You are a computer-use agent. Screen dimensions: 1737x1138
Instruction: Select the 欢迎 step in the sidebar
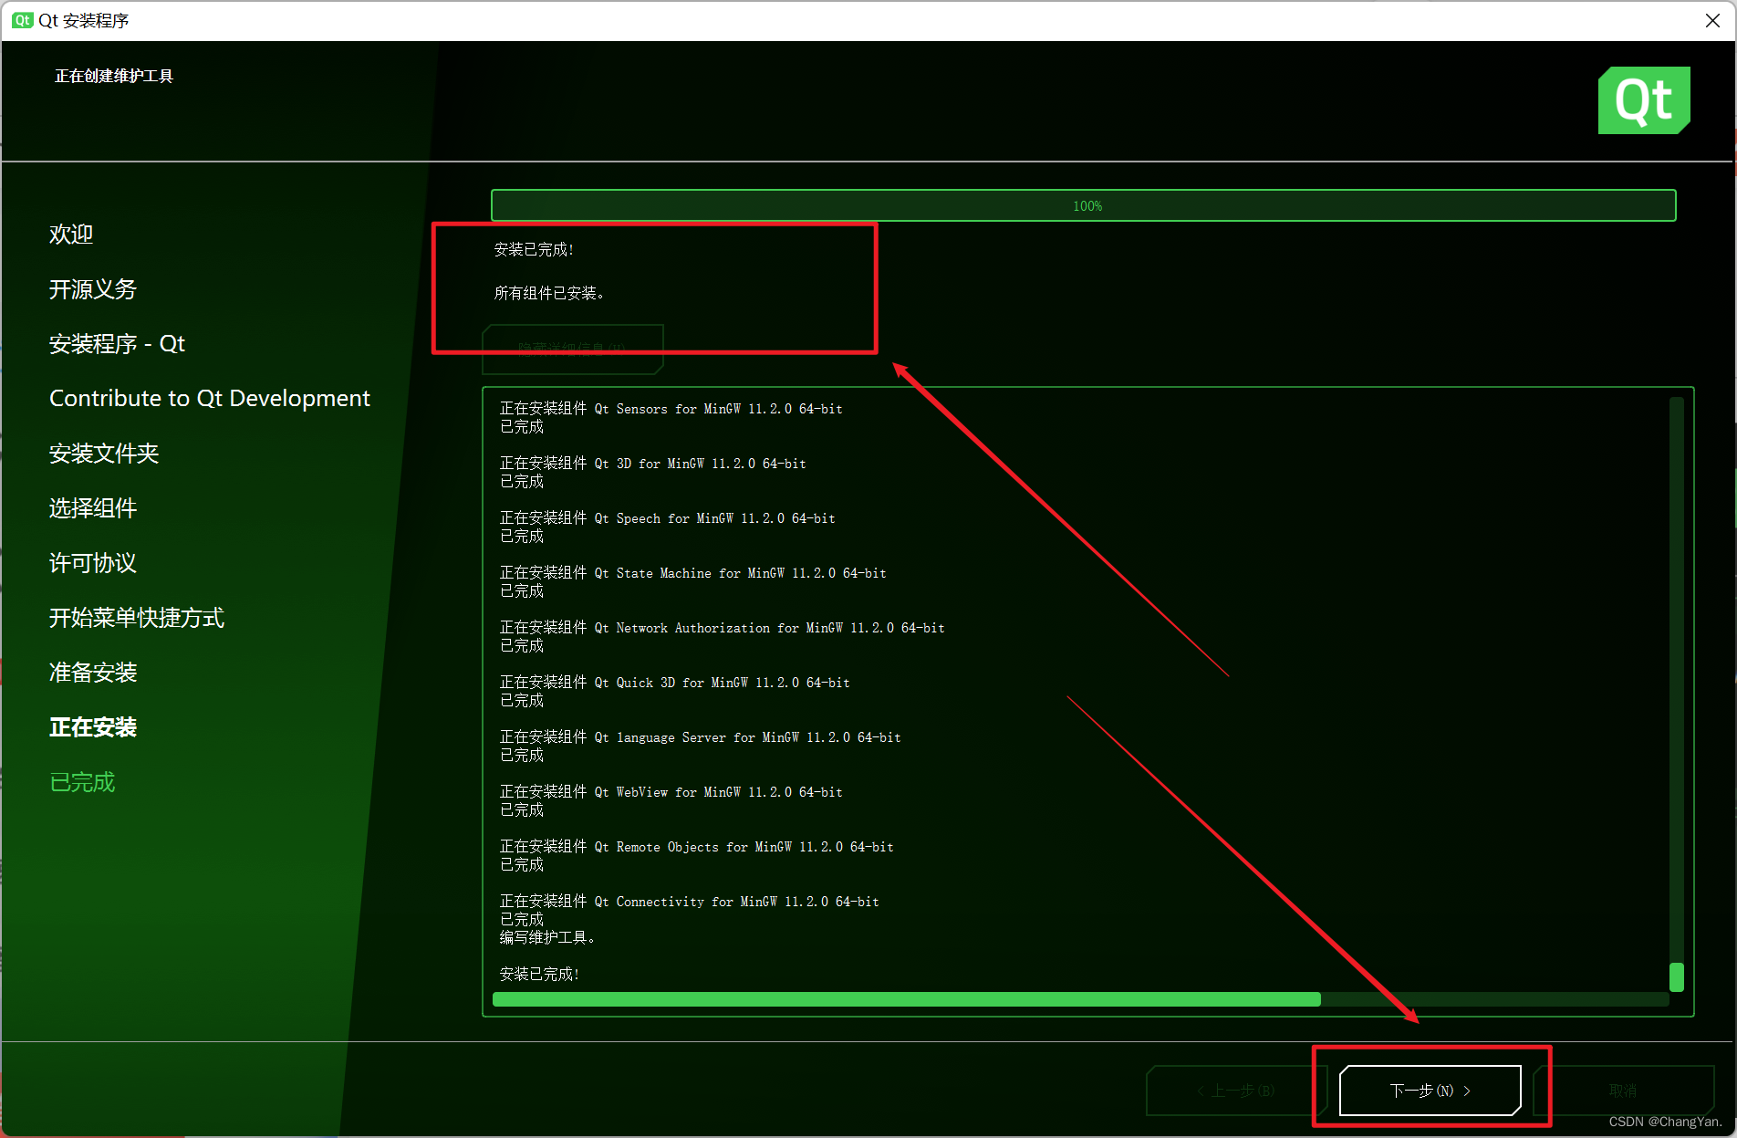[x=71, y=235]
